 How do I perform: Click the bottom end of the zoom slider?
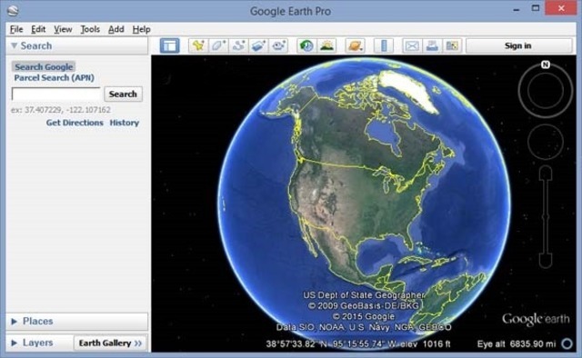point(546,261)
